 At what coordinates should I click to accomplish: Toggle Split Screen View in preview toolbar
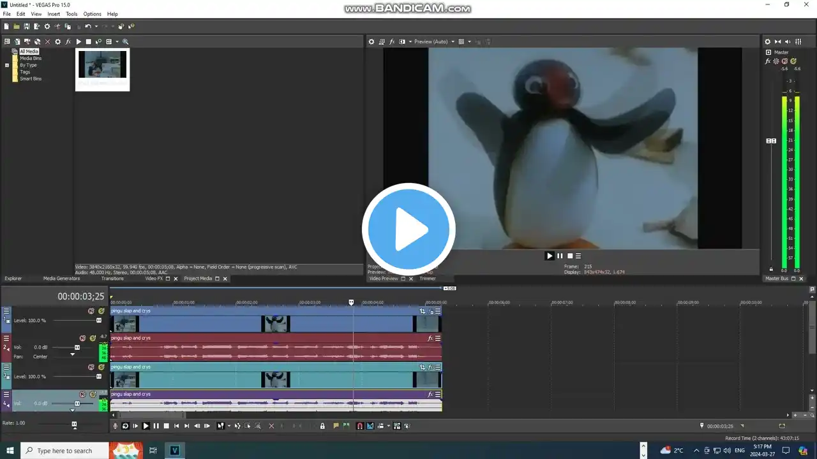[402, 41]
